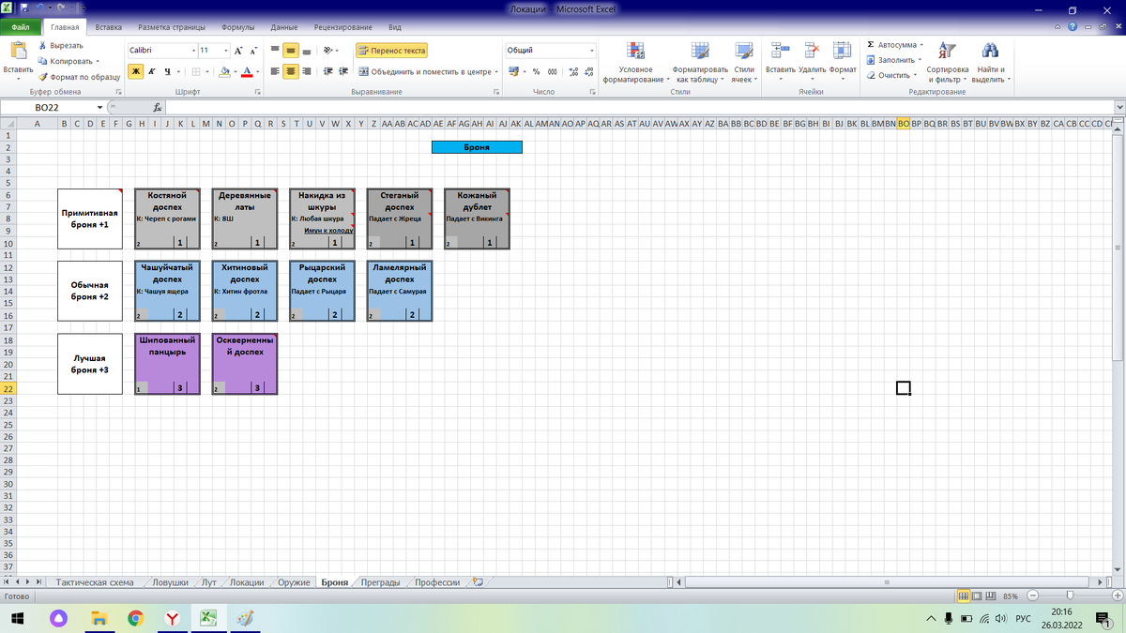The width and height of the screenshot is (1126, 633).
Task: Click the red font color A icon
Action: [247, 71]
